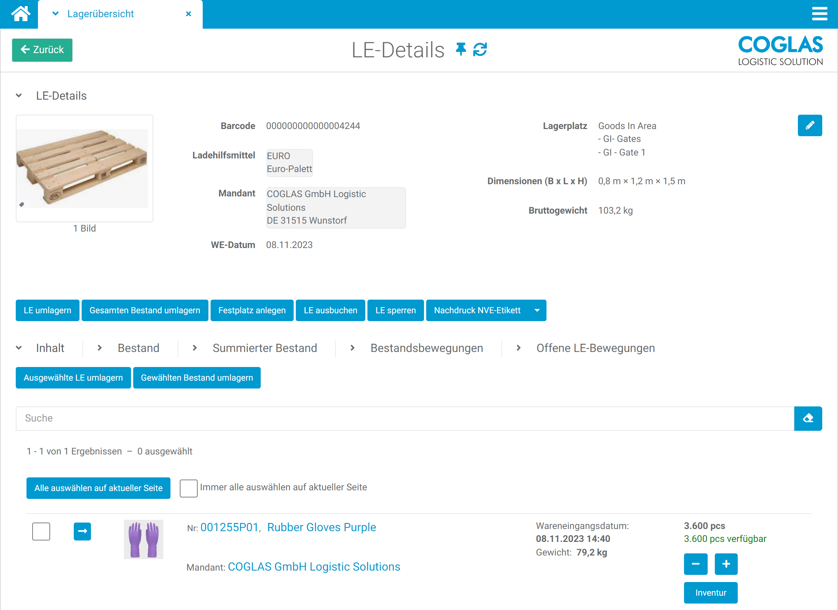Open the edit pencil icon for Lagerplatz

pyautogui.click(x=810, y=126)
